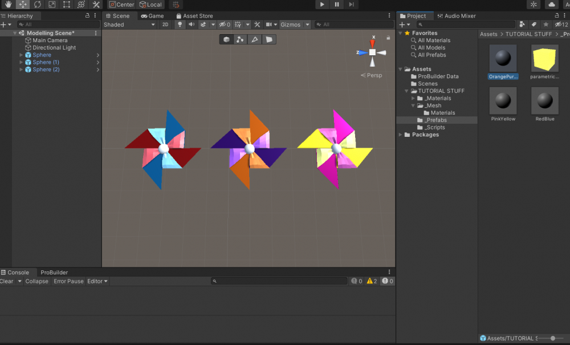Open the cloud services icon
570x345 pixels.
551,5
